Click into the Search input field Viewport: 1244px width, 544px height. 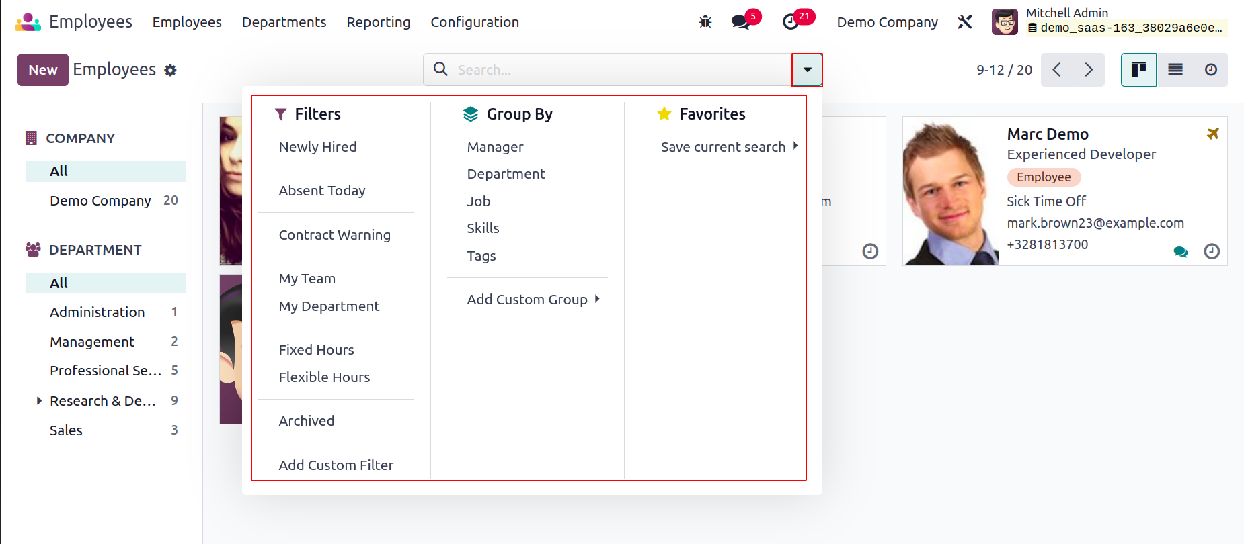pos(622,70)
